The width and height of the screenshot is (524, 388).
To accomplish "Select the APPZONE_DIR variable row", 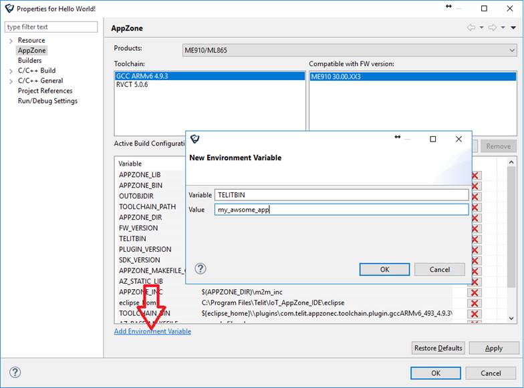I will coord(140,218).
